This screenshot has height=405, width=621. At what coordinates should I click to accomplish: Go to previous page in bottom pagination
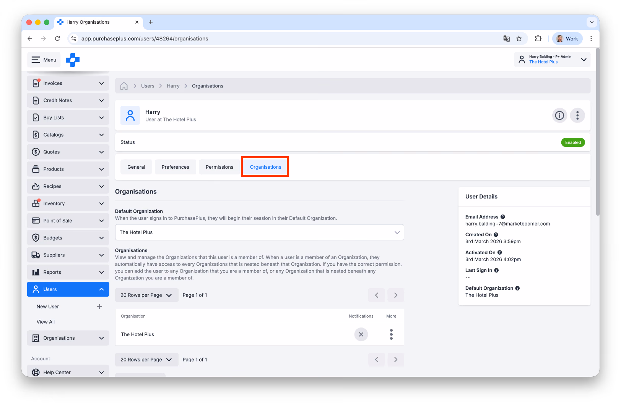click(x=377, y=360)
